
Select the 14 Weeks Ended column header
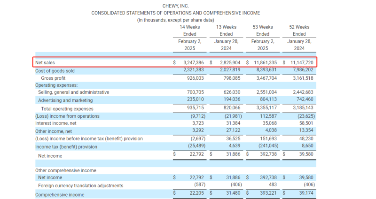190,31
